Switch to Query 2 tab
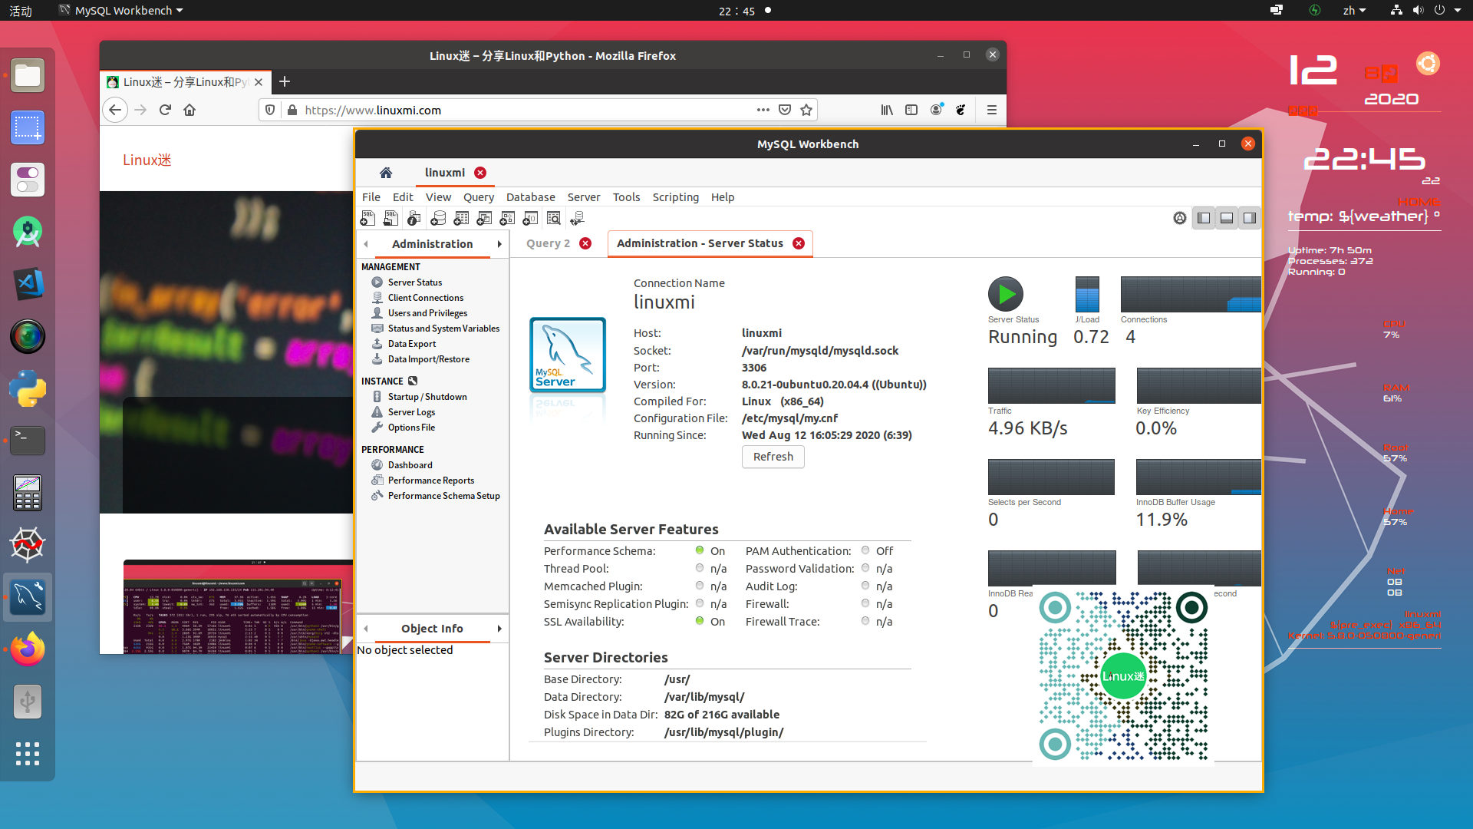1473x829 pixels. [x=548, y=243]
